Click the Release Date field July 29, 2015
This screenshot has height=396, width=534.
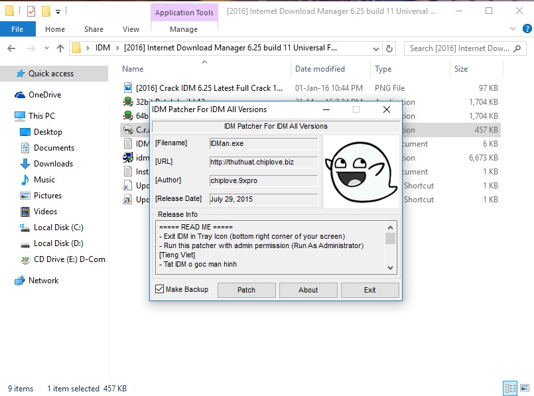pos(263,199)
